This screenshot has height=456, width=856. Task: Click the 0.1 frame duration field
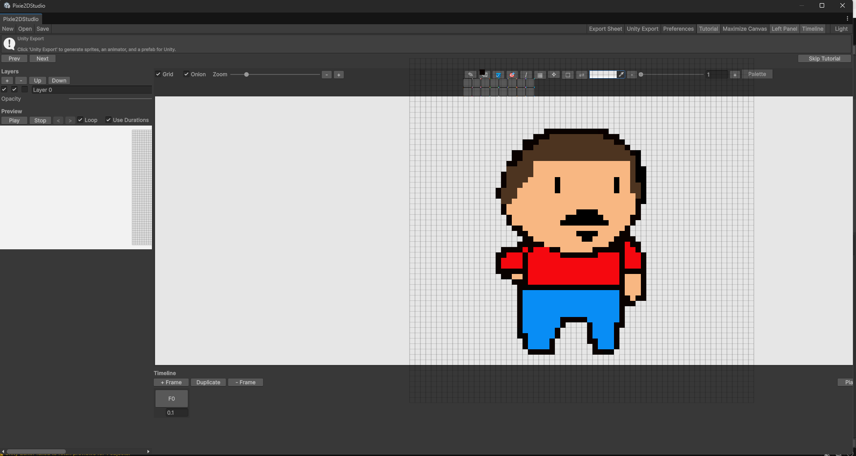pos(177,413)
